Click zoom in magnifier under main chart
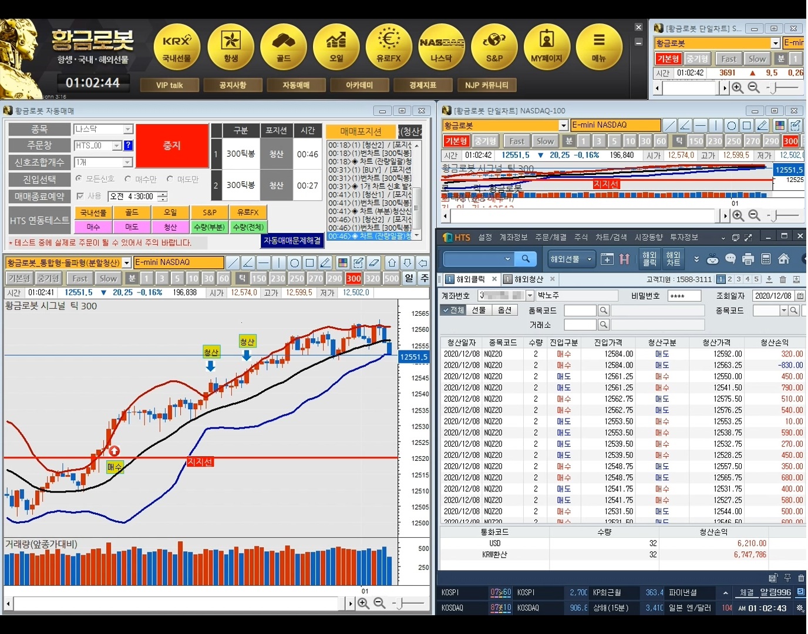The width and height of the screenshot is (808, 634). 363,603
